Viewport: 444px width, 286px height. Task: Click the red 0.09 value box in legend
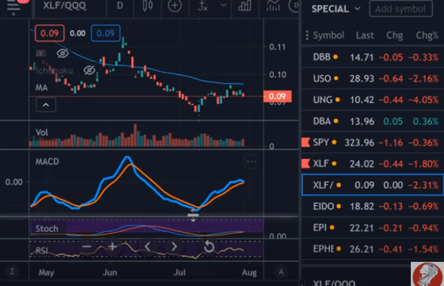click(50, 33)
